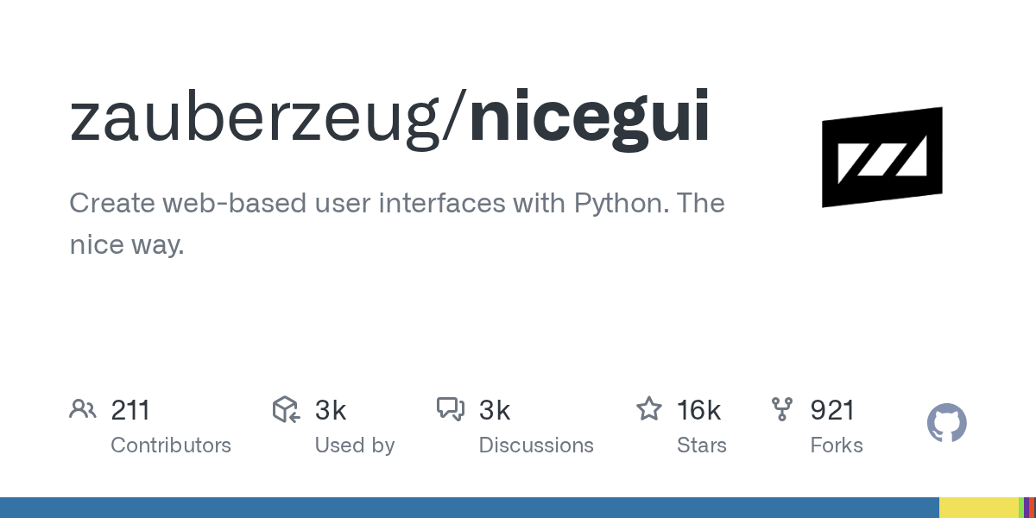Click the Zauberzeug black logo
Image resolution: width=1036 pixels, height=518 pixels.
881,157
